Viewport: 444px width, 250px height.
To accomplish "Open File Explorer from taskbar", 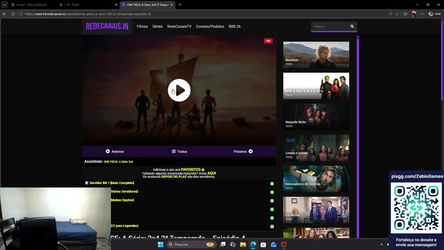I will [243, 244].
